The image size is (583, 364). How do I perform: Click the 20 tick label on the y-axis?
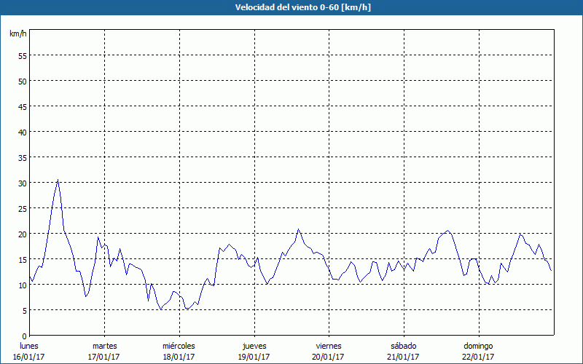(x=22, y=234)
